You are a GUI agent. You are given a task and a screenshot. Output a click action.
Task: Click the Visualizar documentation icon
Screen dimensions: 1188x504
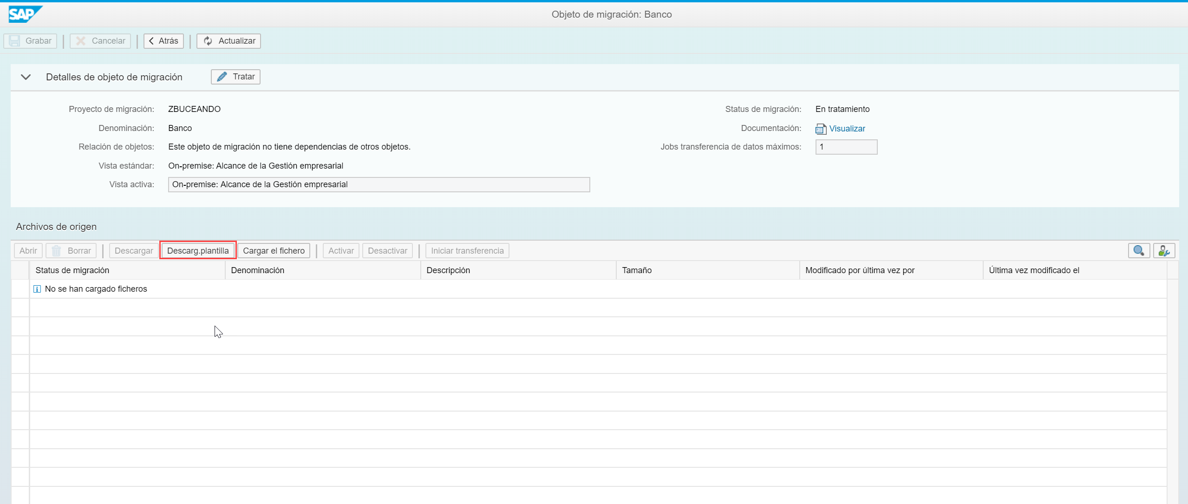821,129
